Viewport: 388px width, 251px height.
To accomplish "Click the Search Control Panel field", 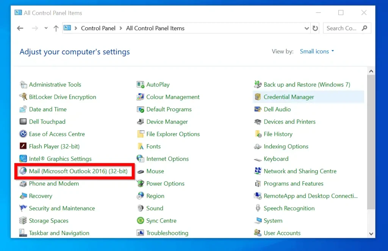I will (342, 28).
